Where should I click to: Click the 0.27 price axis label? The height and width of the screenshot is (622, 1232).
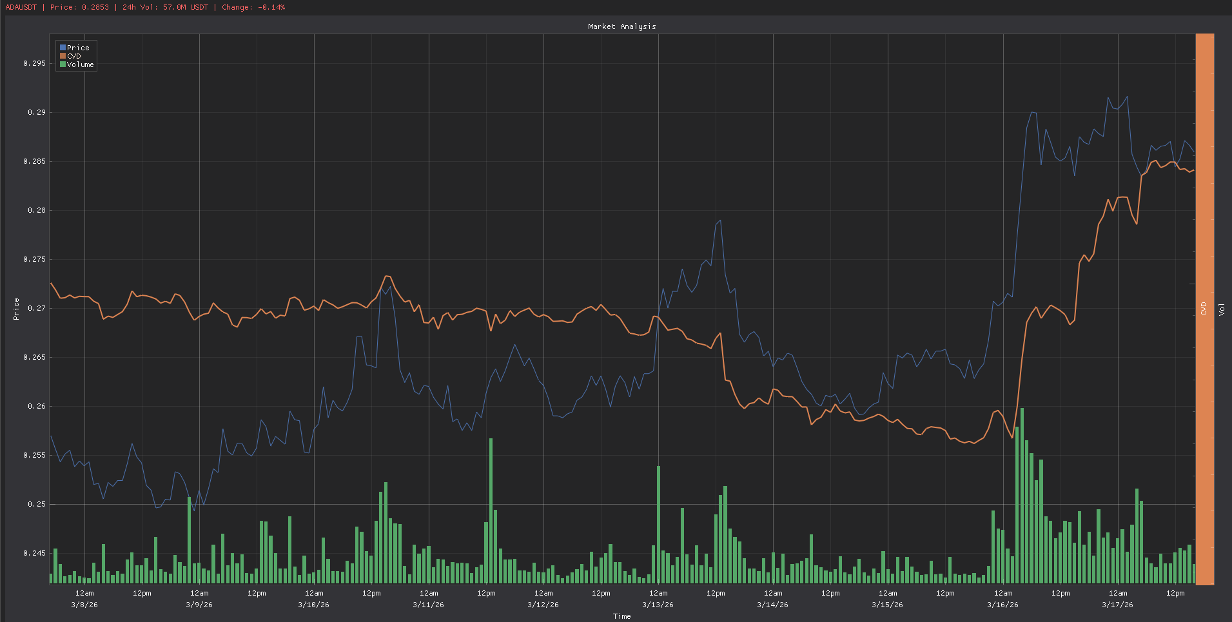[37, 308]
